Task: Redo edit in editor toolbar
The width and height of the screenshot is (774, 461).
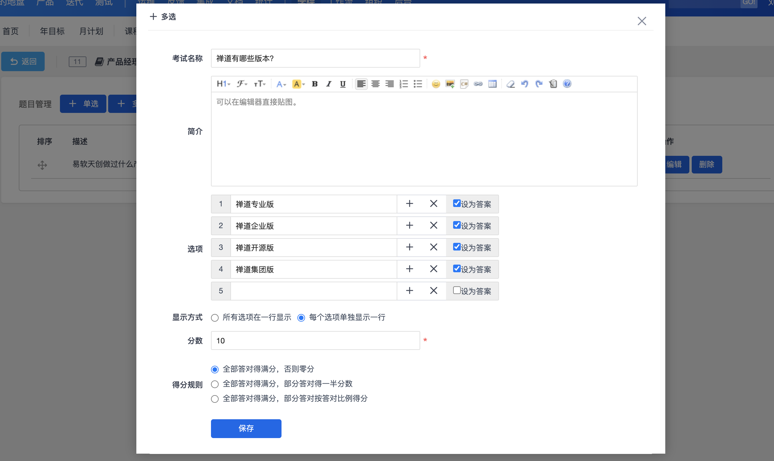Action: coord(539,84)
